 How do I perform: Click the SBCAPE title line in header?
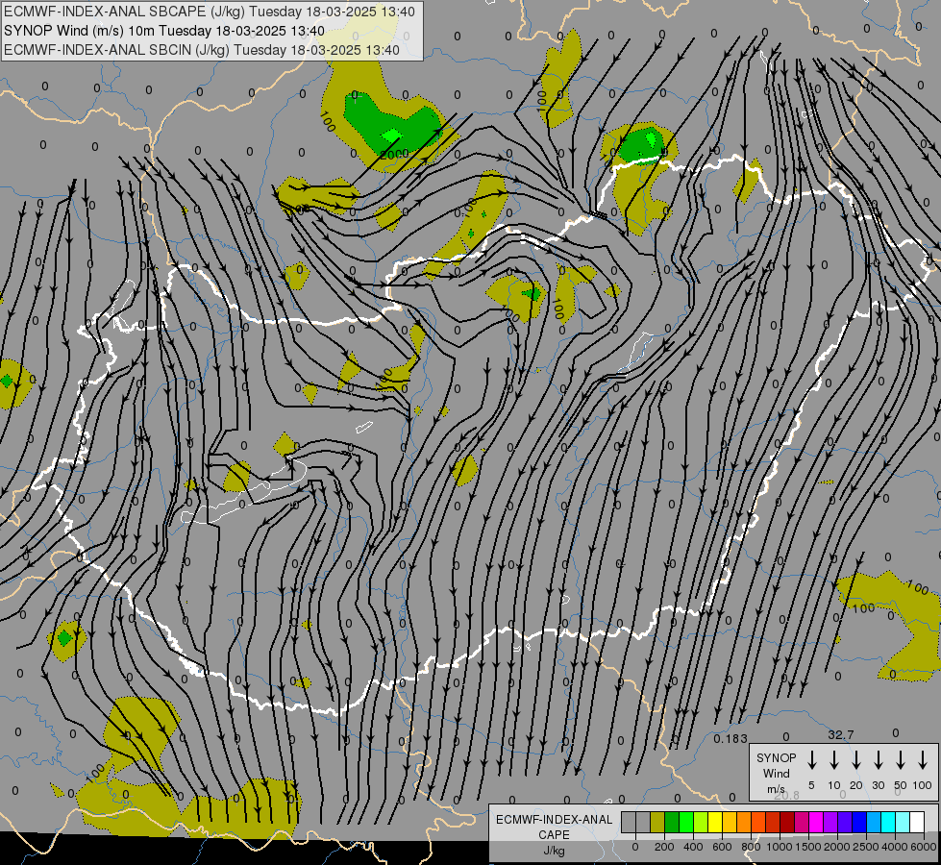pos(210,12)
